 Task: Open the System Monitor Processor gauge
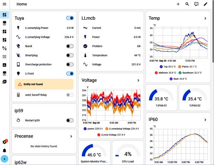pyautogui.click(x=94, y=153)
